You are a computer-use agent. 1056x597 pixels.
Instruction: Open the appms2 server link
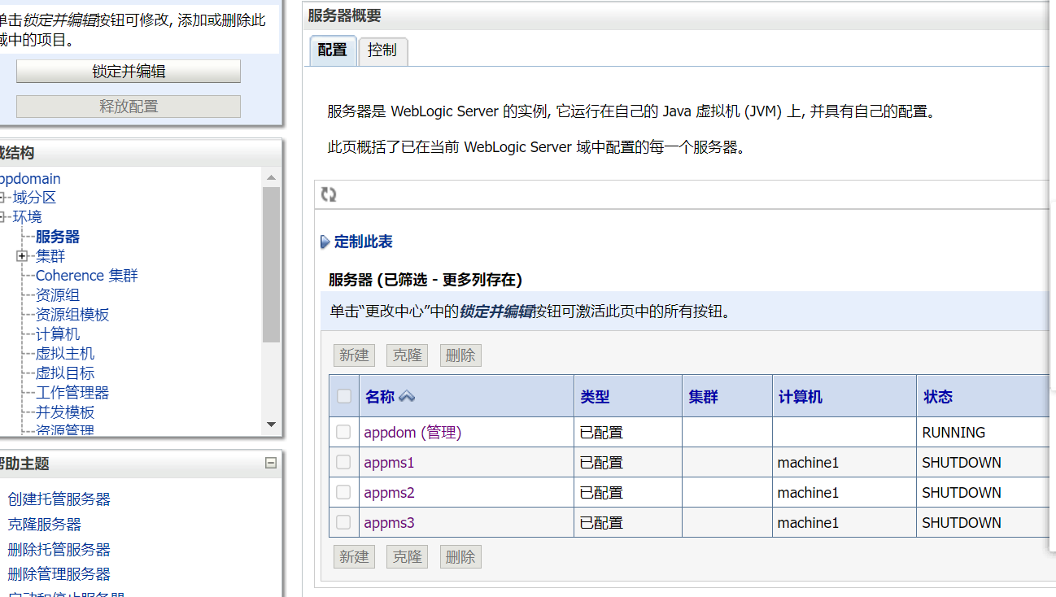[389, 492]
